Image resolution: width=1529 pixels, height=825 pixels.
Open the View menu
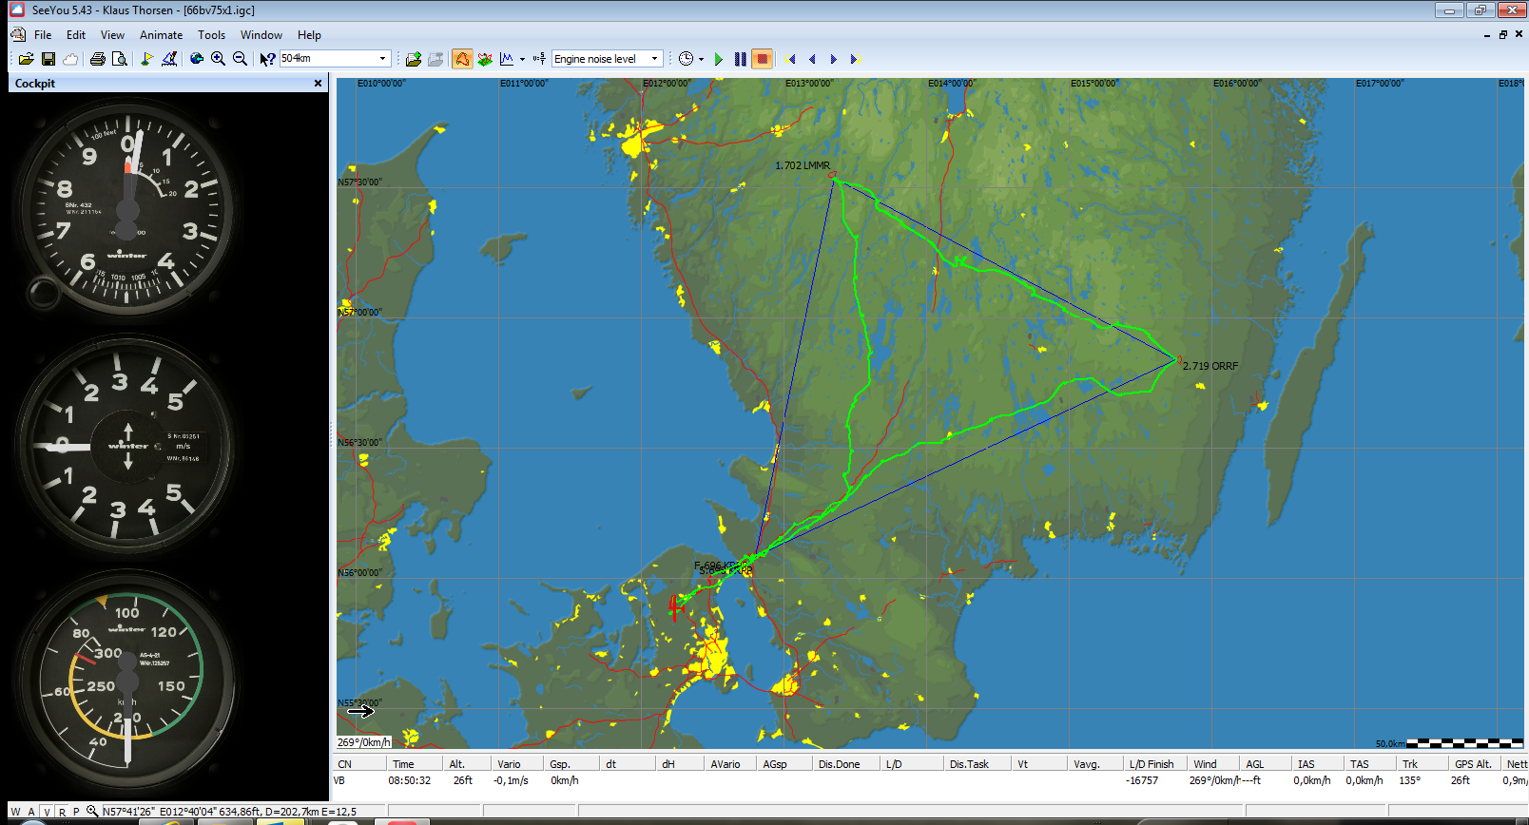tap(112, 35)
